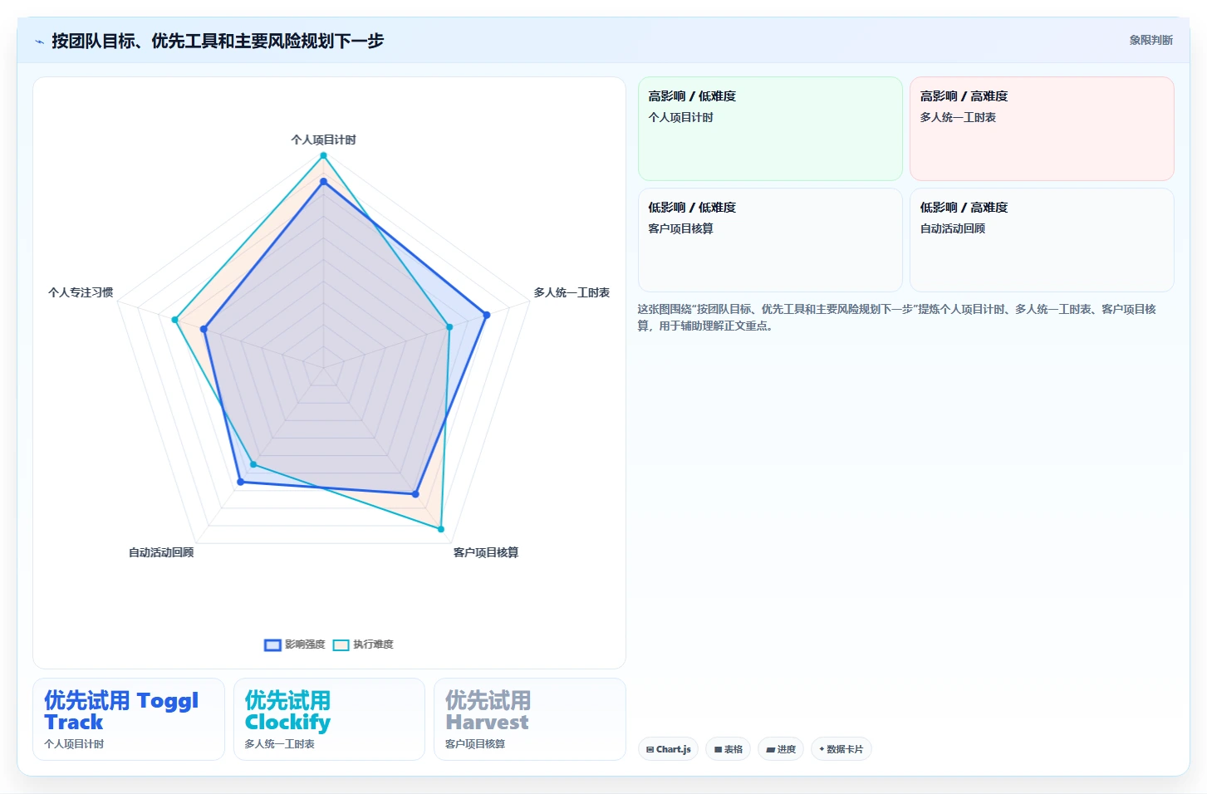
Task: Toggle the 执行难度 legend swatch
Action: [x=341, y=645]
